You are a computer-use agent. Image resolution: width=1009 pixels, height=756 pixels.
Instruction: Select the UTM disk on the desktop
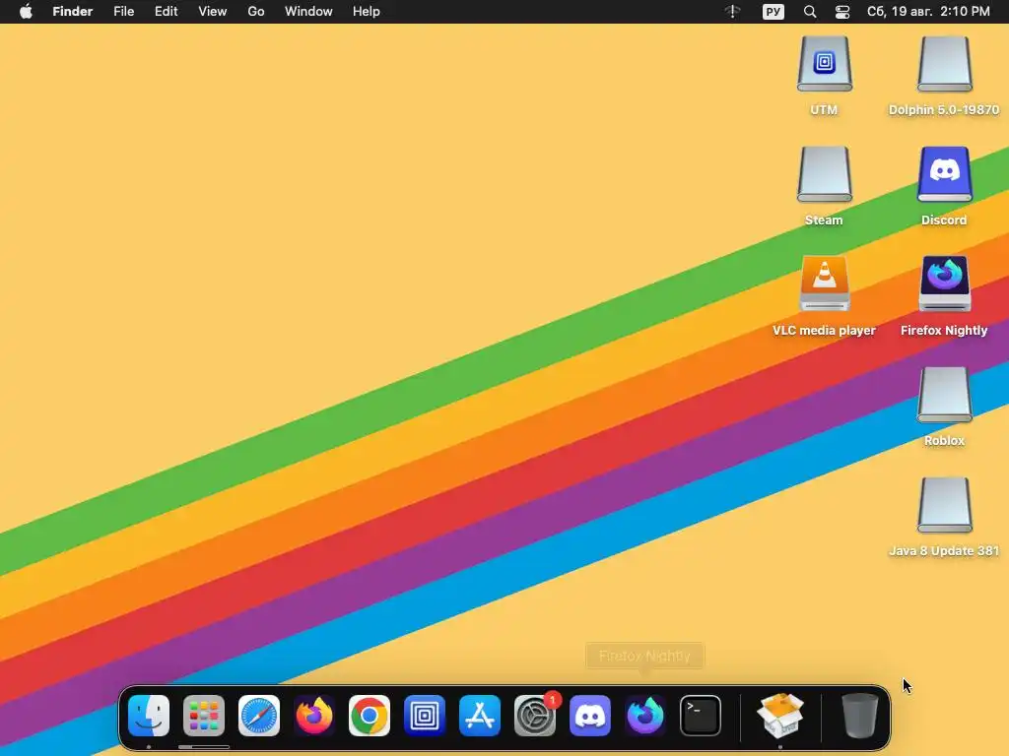825,64
